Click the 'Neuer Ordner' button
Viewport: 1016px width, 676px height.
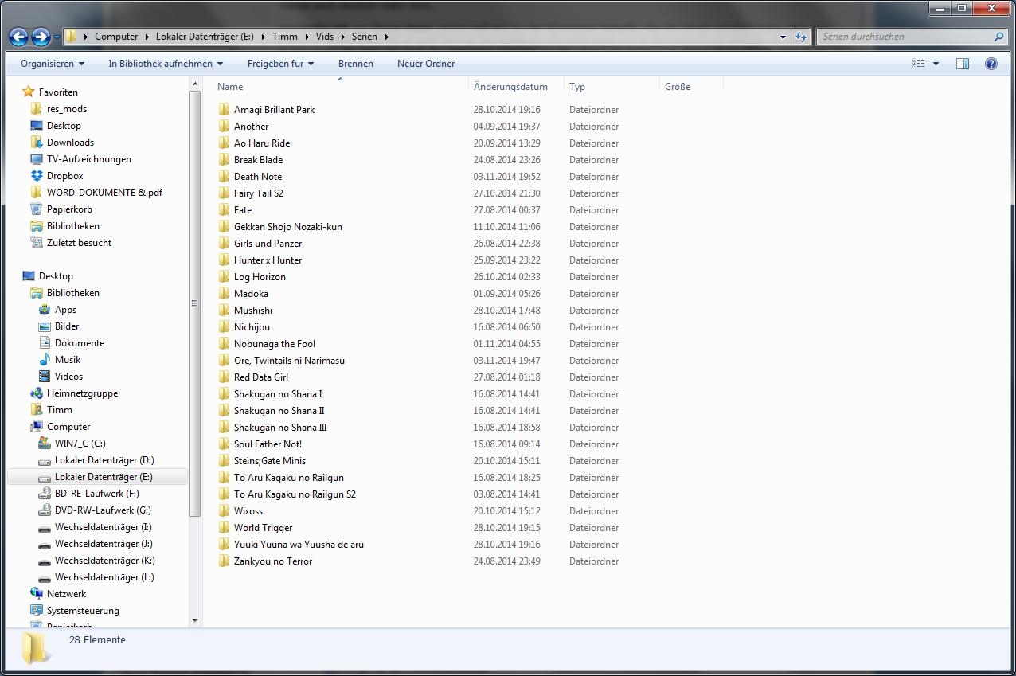[x=426, y=64]
